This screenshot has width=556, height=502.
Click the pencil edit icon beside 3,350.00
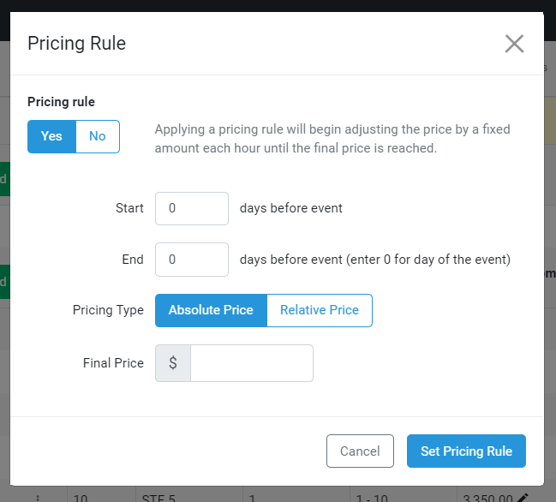coord(523,497)
